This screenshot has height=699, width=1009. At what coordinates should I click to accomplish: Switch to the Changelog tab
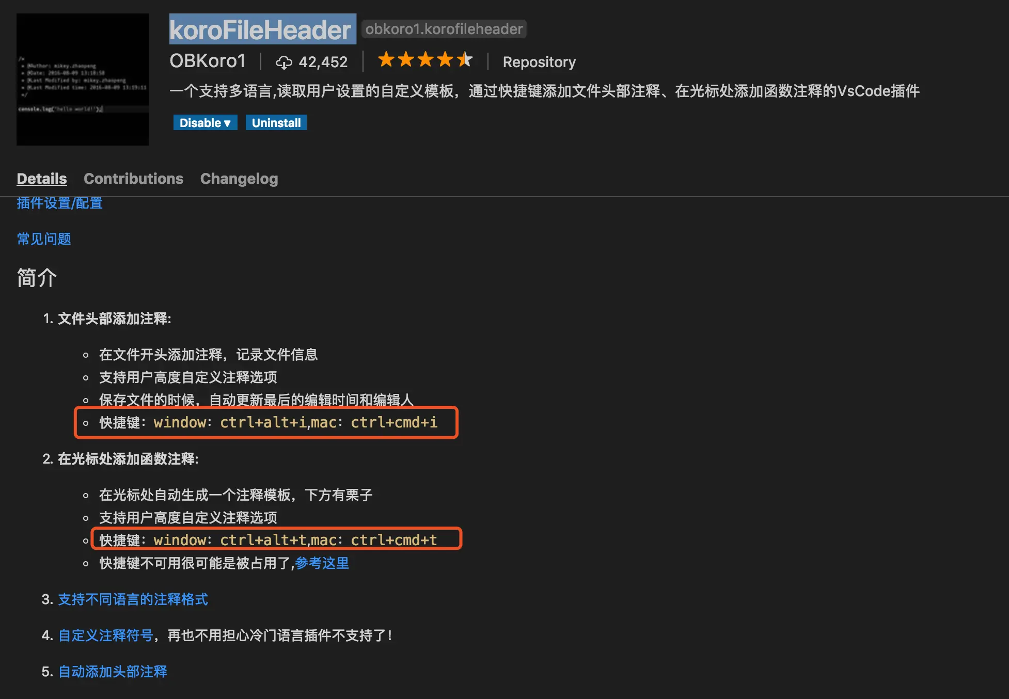[239, 179]
